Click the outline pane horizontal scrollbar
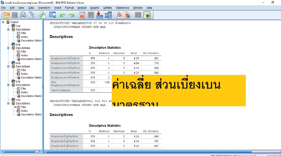 [x=21, y=151]
